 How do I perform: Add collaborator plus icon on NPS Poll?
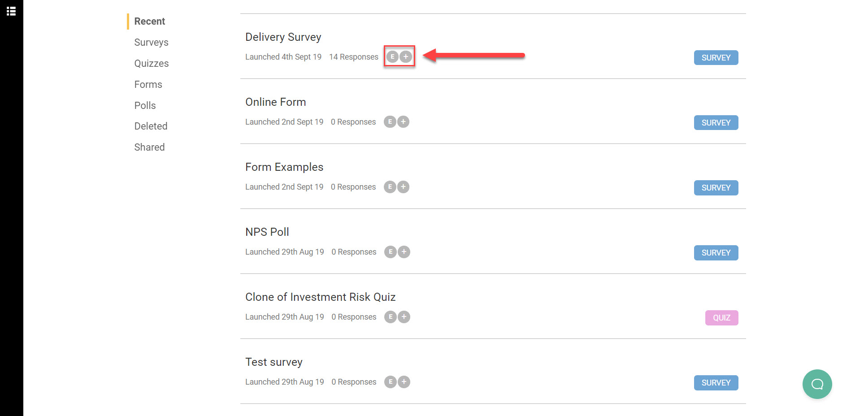[404, 251]
